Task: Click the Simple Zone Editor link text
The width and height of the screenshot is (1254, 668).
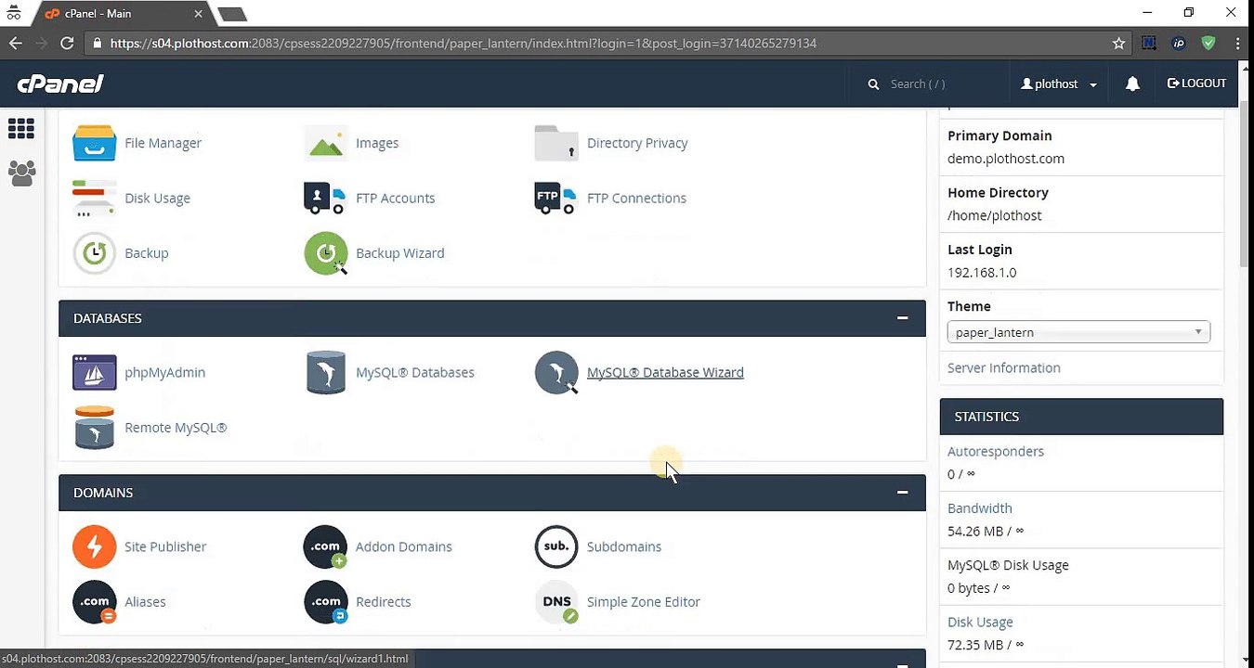Action: click(x=643, y=601)
